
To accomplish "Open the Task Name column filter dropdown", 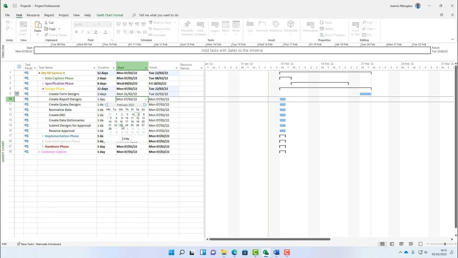I will pos(94,68).
